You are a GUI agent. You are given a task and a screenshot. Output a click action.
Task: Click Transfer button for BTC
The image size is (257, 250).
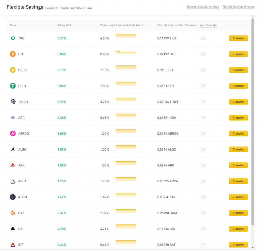(238, 54)
